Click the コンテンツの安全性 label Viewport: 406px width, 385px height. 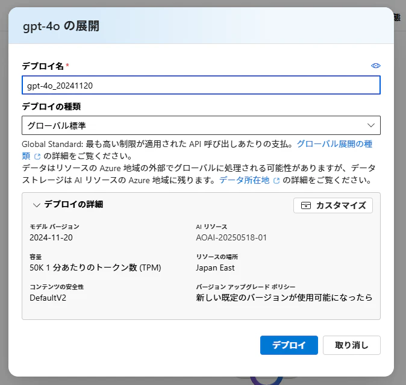(x=57, y=287)
